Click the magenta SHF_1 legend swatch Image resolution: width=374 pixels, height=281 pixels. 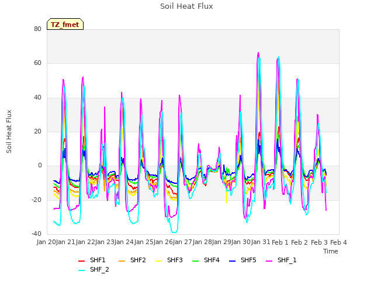[x=269, y=261]
